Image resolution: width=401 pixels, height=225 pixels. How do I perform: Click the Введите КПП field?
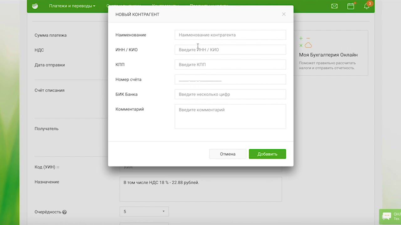click(x=230, y=65)
